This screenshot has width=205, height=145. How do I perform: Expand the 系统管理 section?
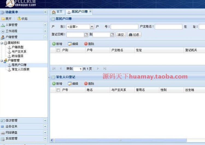point(45,139)
